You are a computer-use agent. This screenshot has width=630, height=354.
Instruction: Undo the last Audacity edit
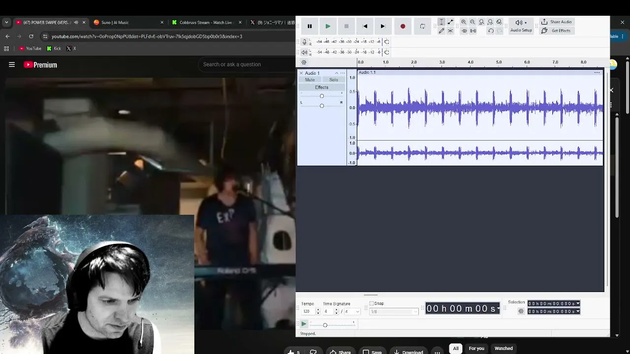[x=491, y=30]
